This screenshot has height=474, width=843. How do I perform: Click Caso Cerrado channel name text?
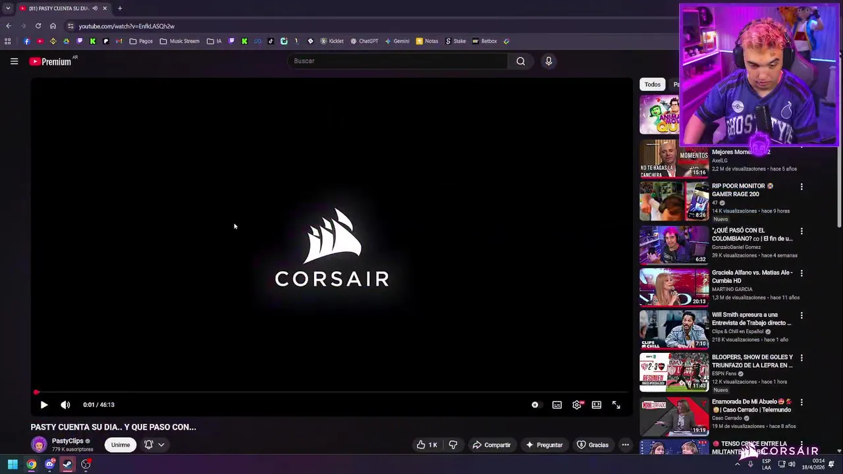point(727,418)
